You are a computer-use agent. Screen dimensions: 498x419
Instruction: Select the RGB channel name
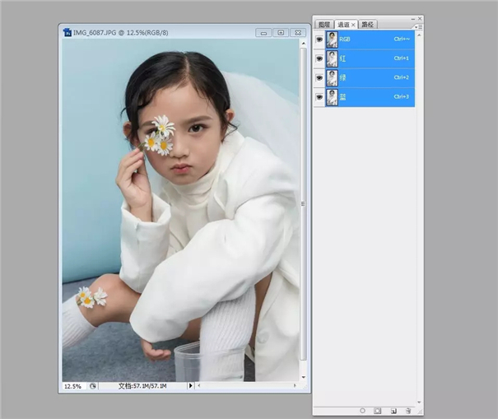[345, 40]
